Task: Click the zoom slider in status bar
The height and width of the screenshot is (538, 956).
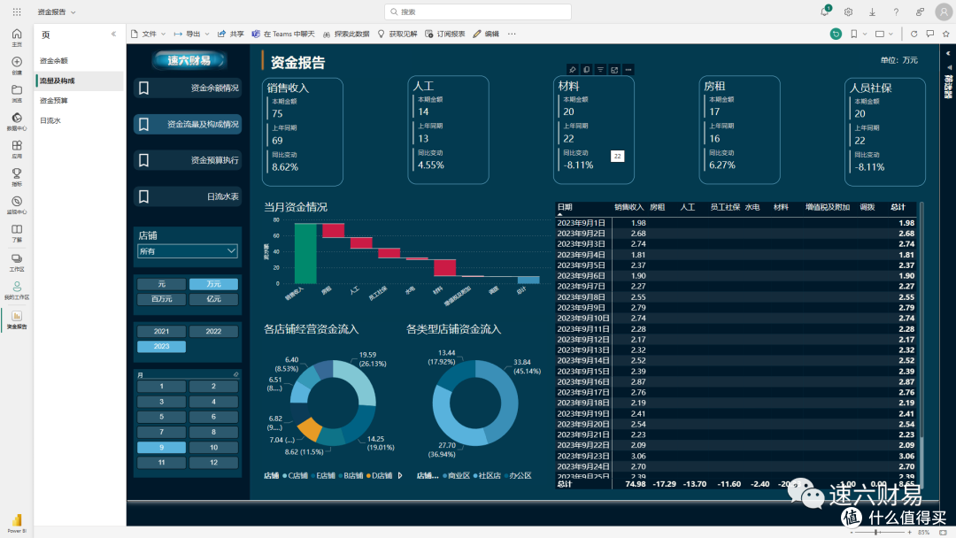Action: tap(876, 533)
